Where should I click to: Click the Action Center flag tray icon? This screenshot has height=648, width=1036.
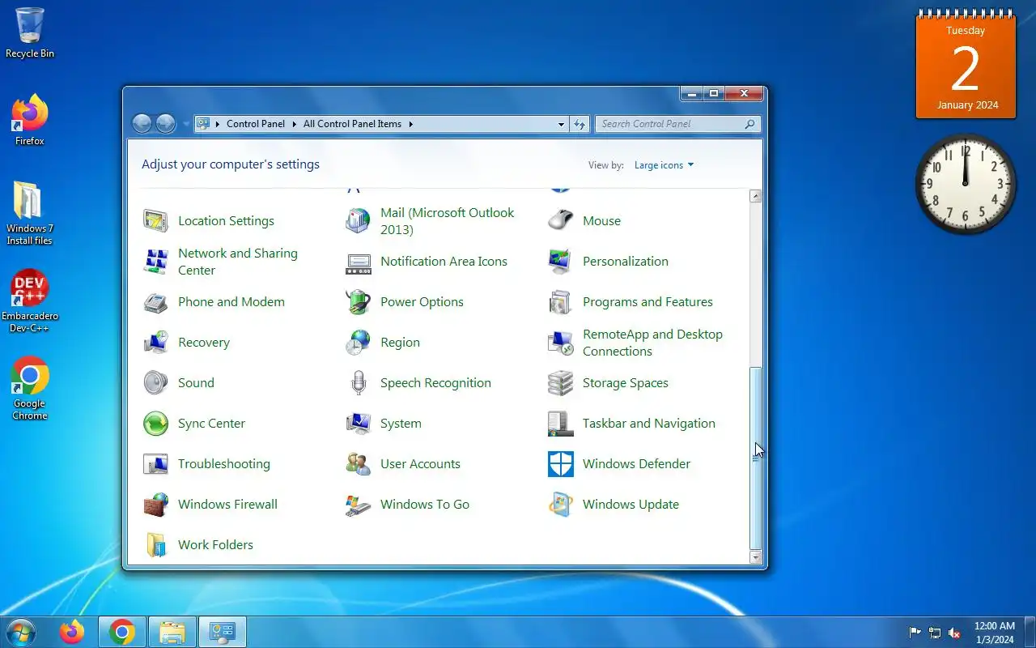[915, 633]
